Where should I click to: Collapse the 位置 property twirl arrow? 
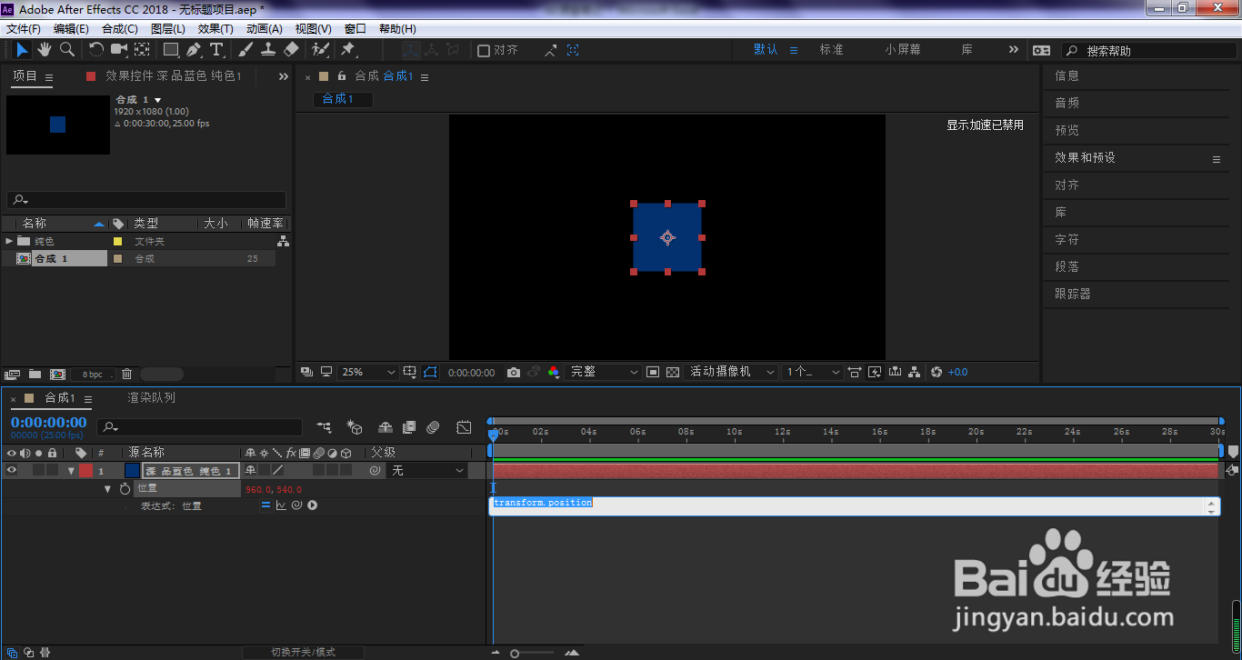[107, 488]
